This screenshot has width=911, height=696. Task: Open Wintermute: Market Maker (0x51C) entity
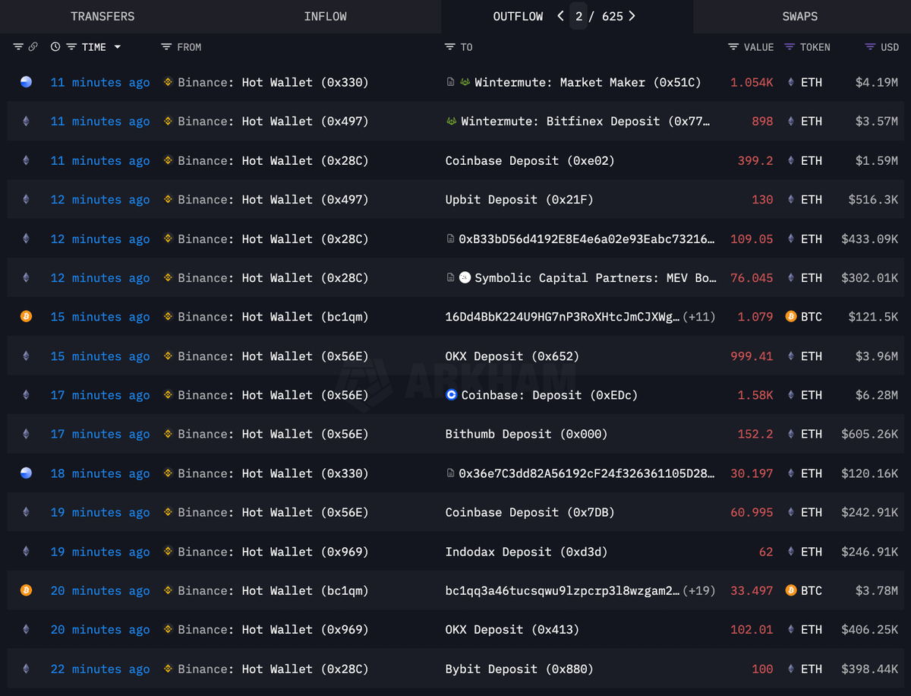point(588,82)
